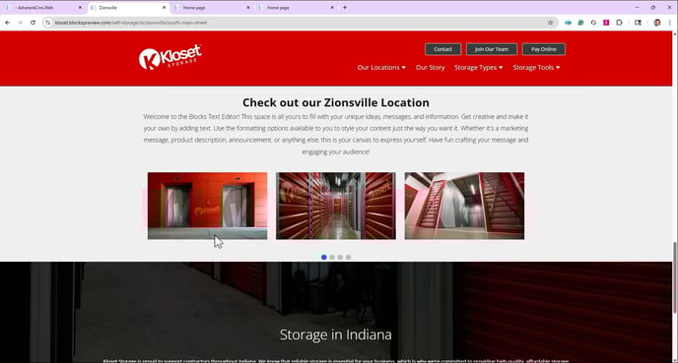View site information icon in address bar
Viewport: 678px width, 363px height.
pos(48,23)
